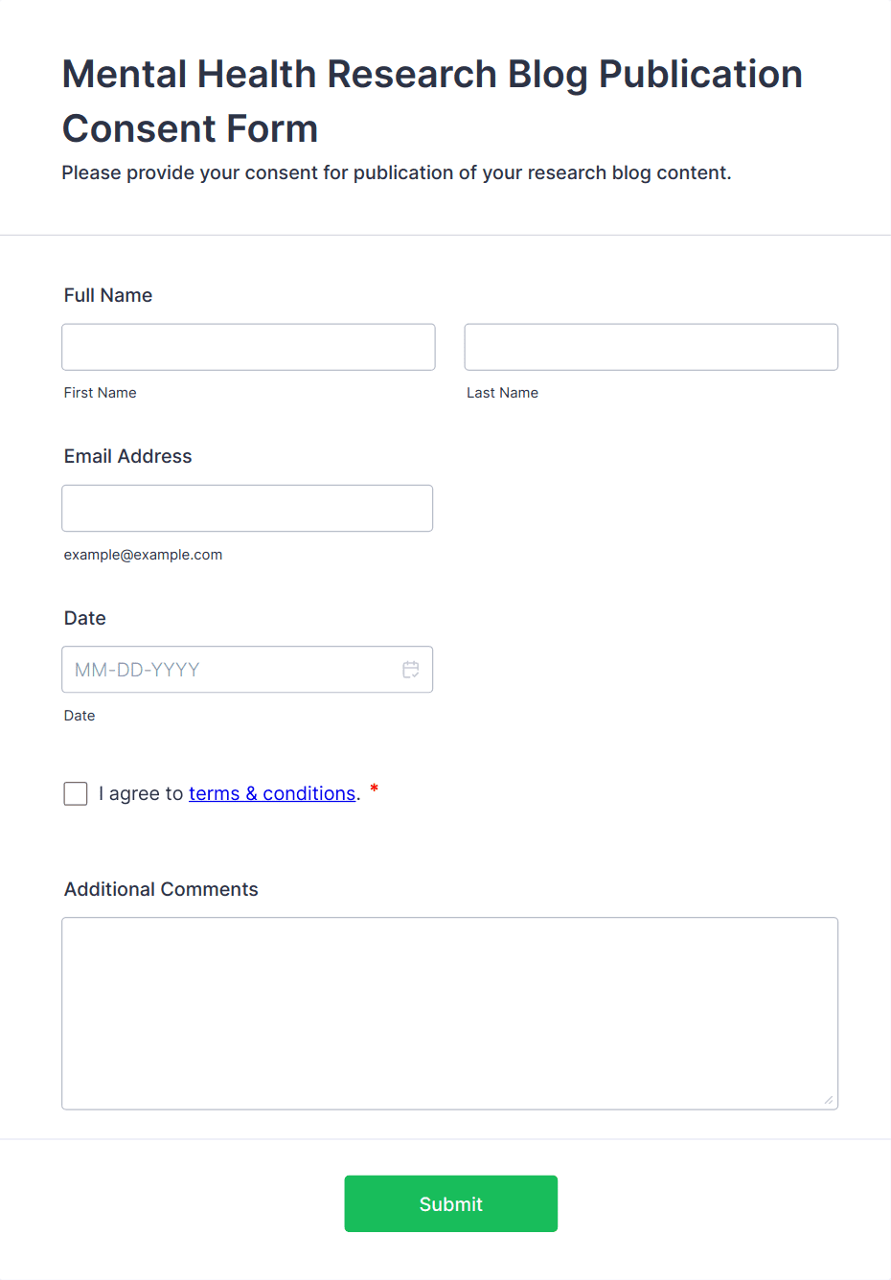The height and width of the screenshot is (1280, 891).
Task: Check the terms agreement checkbox
Action: 76,793
